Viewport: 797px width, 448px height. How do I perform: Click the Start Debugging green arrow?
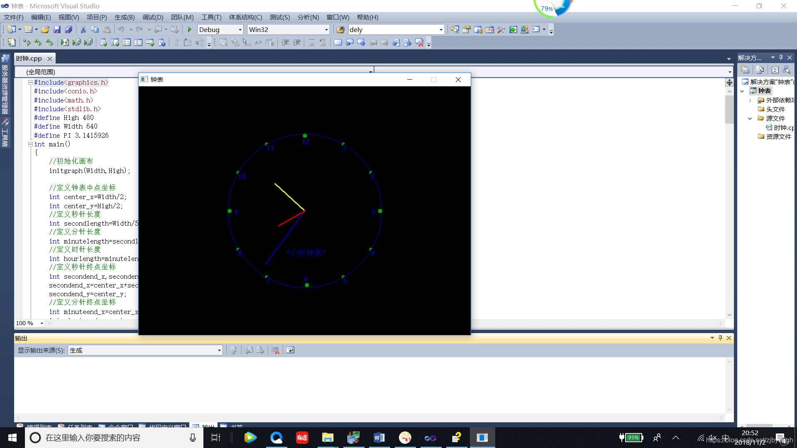coord(190,29)
